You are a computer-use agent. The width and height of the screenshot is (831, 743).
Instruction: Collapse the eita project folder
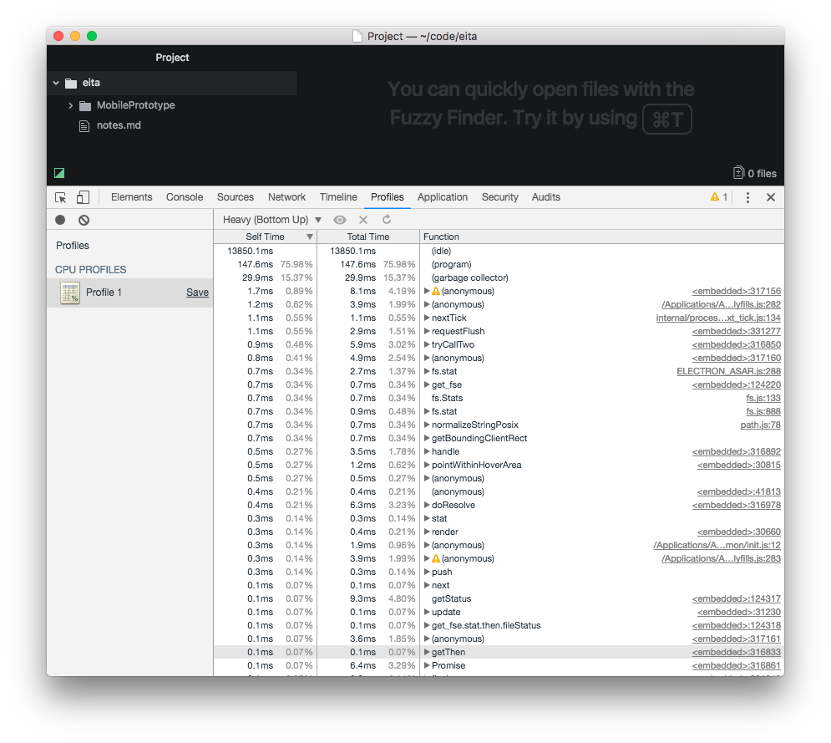click(x=56, y=83)
